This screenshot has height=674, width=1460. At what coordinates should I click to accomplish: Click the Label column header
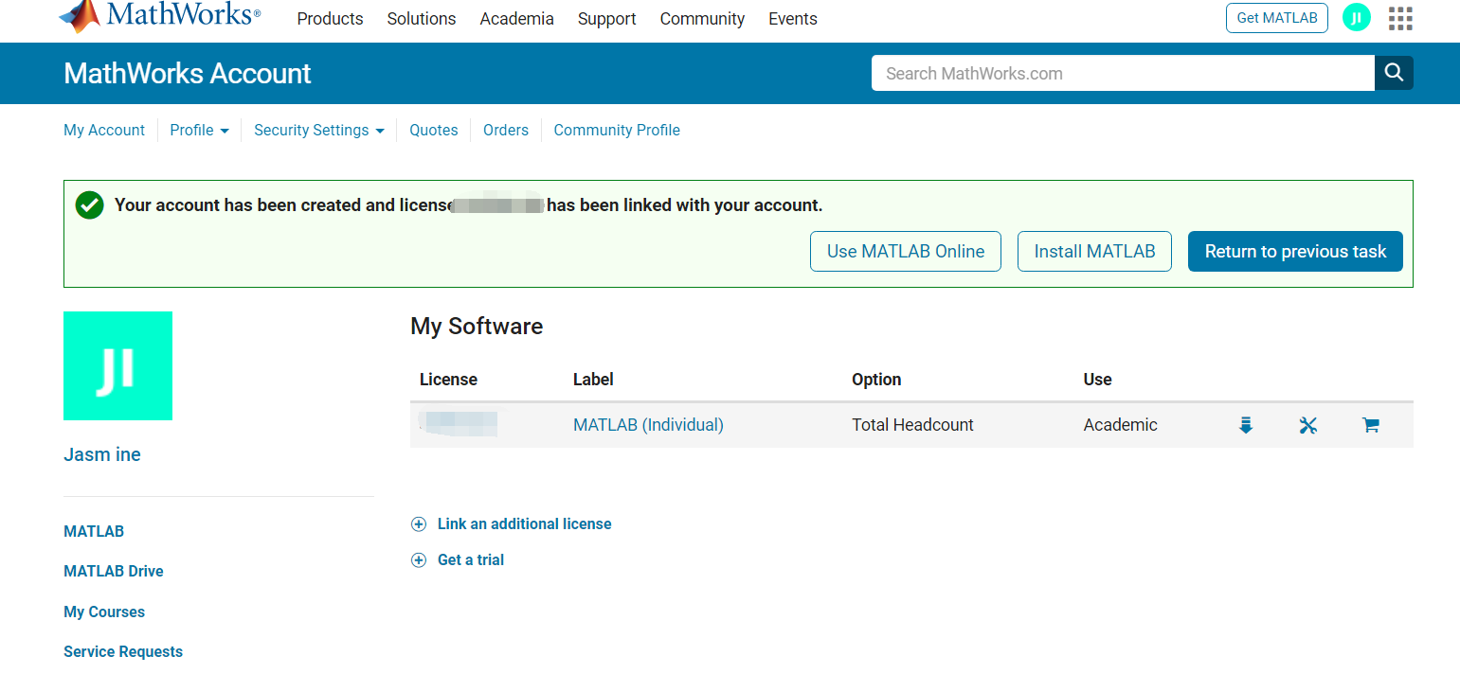(x=593, y=380)
